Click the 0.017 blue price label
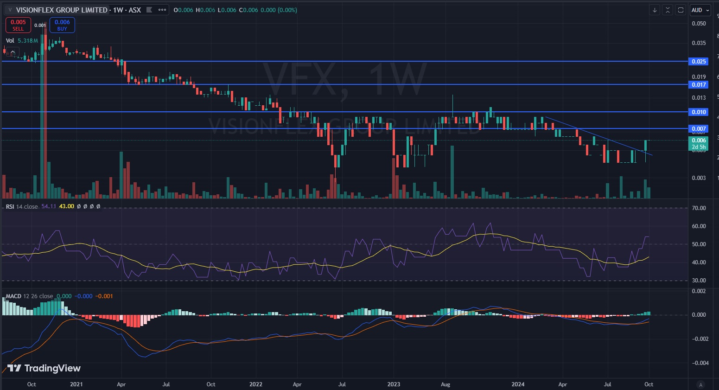 tap(699, 84)
